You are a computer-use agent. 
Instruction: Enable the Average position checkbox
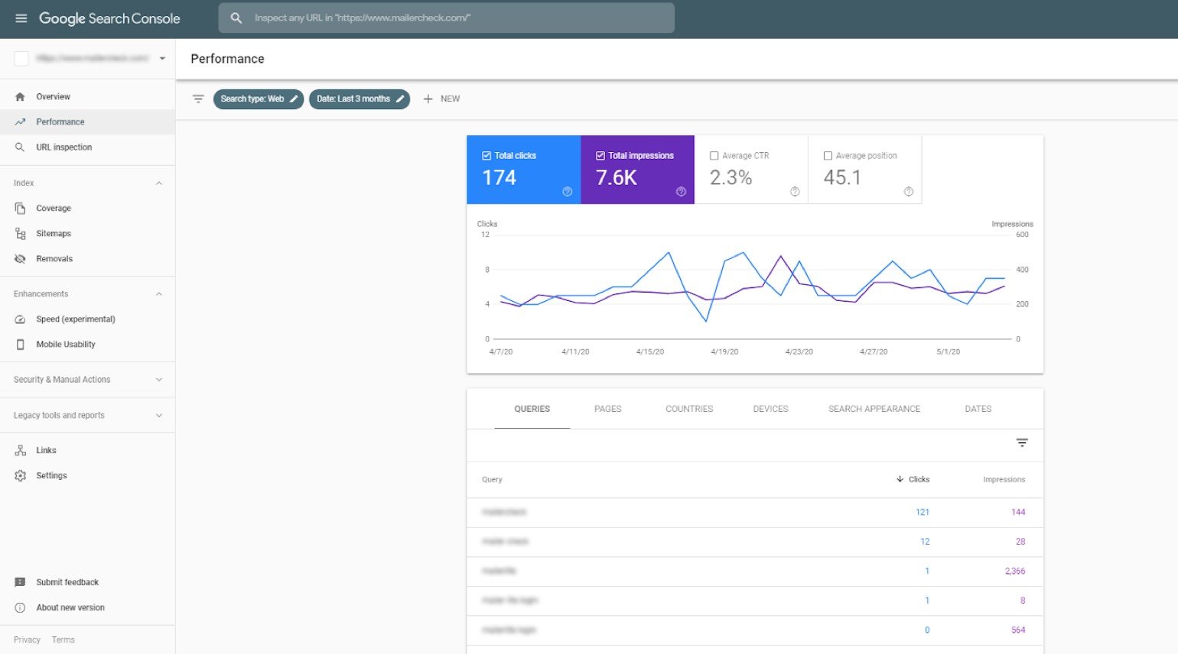coord(828,156)
